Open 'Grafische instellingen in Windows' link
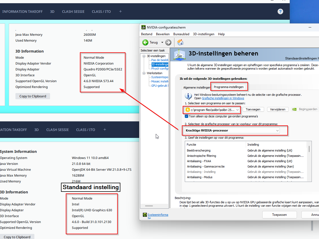Image resolution: width=319 pixels, height=239 pixels. click(x=223, y=98)
